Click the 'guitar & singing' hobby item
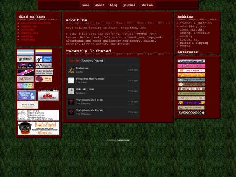Viewport: 236px width, 177px height. (194, 43)
